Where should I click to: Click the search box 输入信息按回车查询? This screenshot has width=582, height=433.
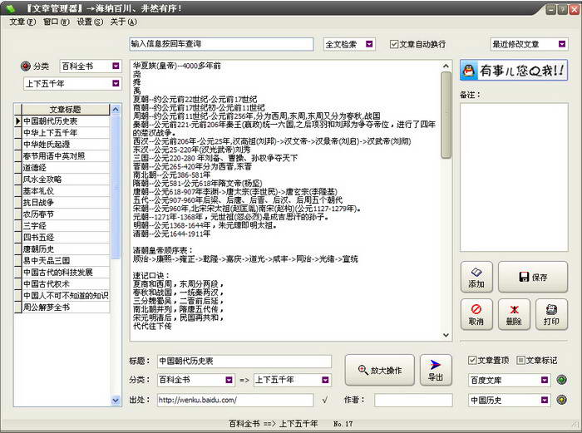[221, 44]
